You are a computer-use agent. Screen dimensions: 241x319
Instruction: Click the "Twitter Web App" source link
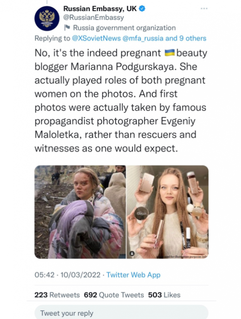pyautogui.click(x=134, y=275)
